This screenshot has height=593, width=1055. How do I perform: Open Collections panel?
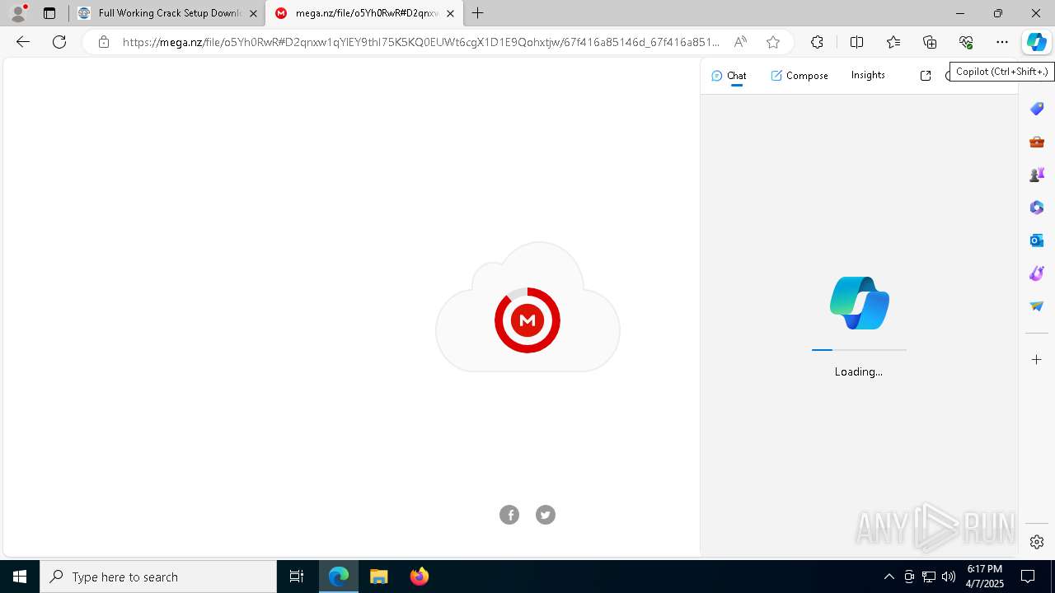pos(930,42)
